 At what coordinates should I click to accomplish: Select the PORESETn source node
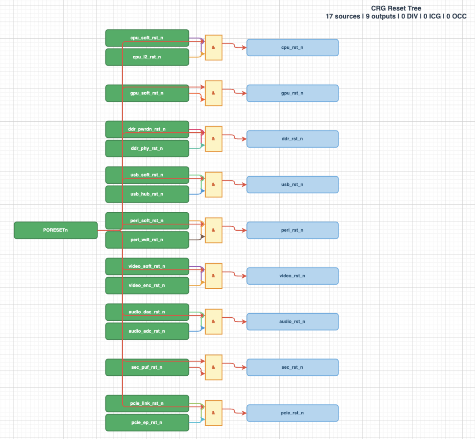56,230
